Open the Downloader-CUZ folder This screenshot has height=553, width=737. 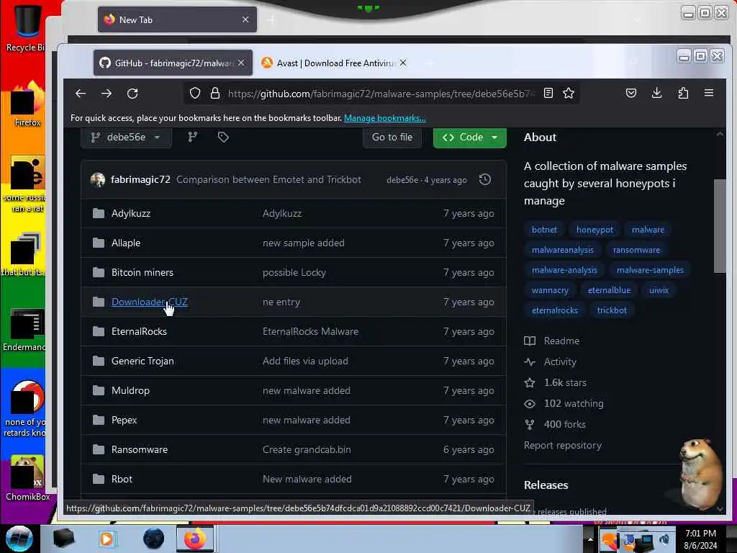(x=150, y=302)
